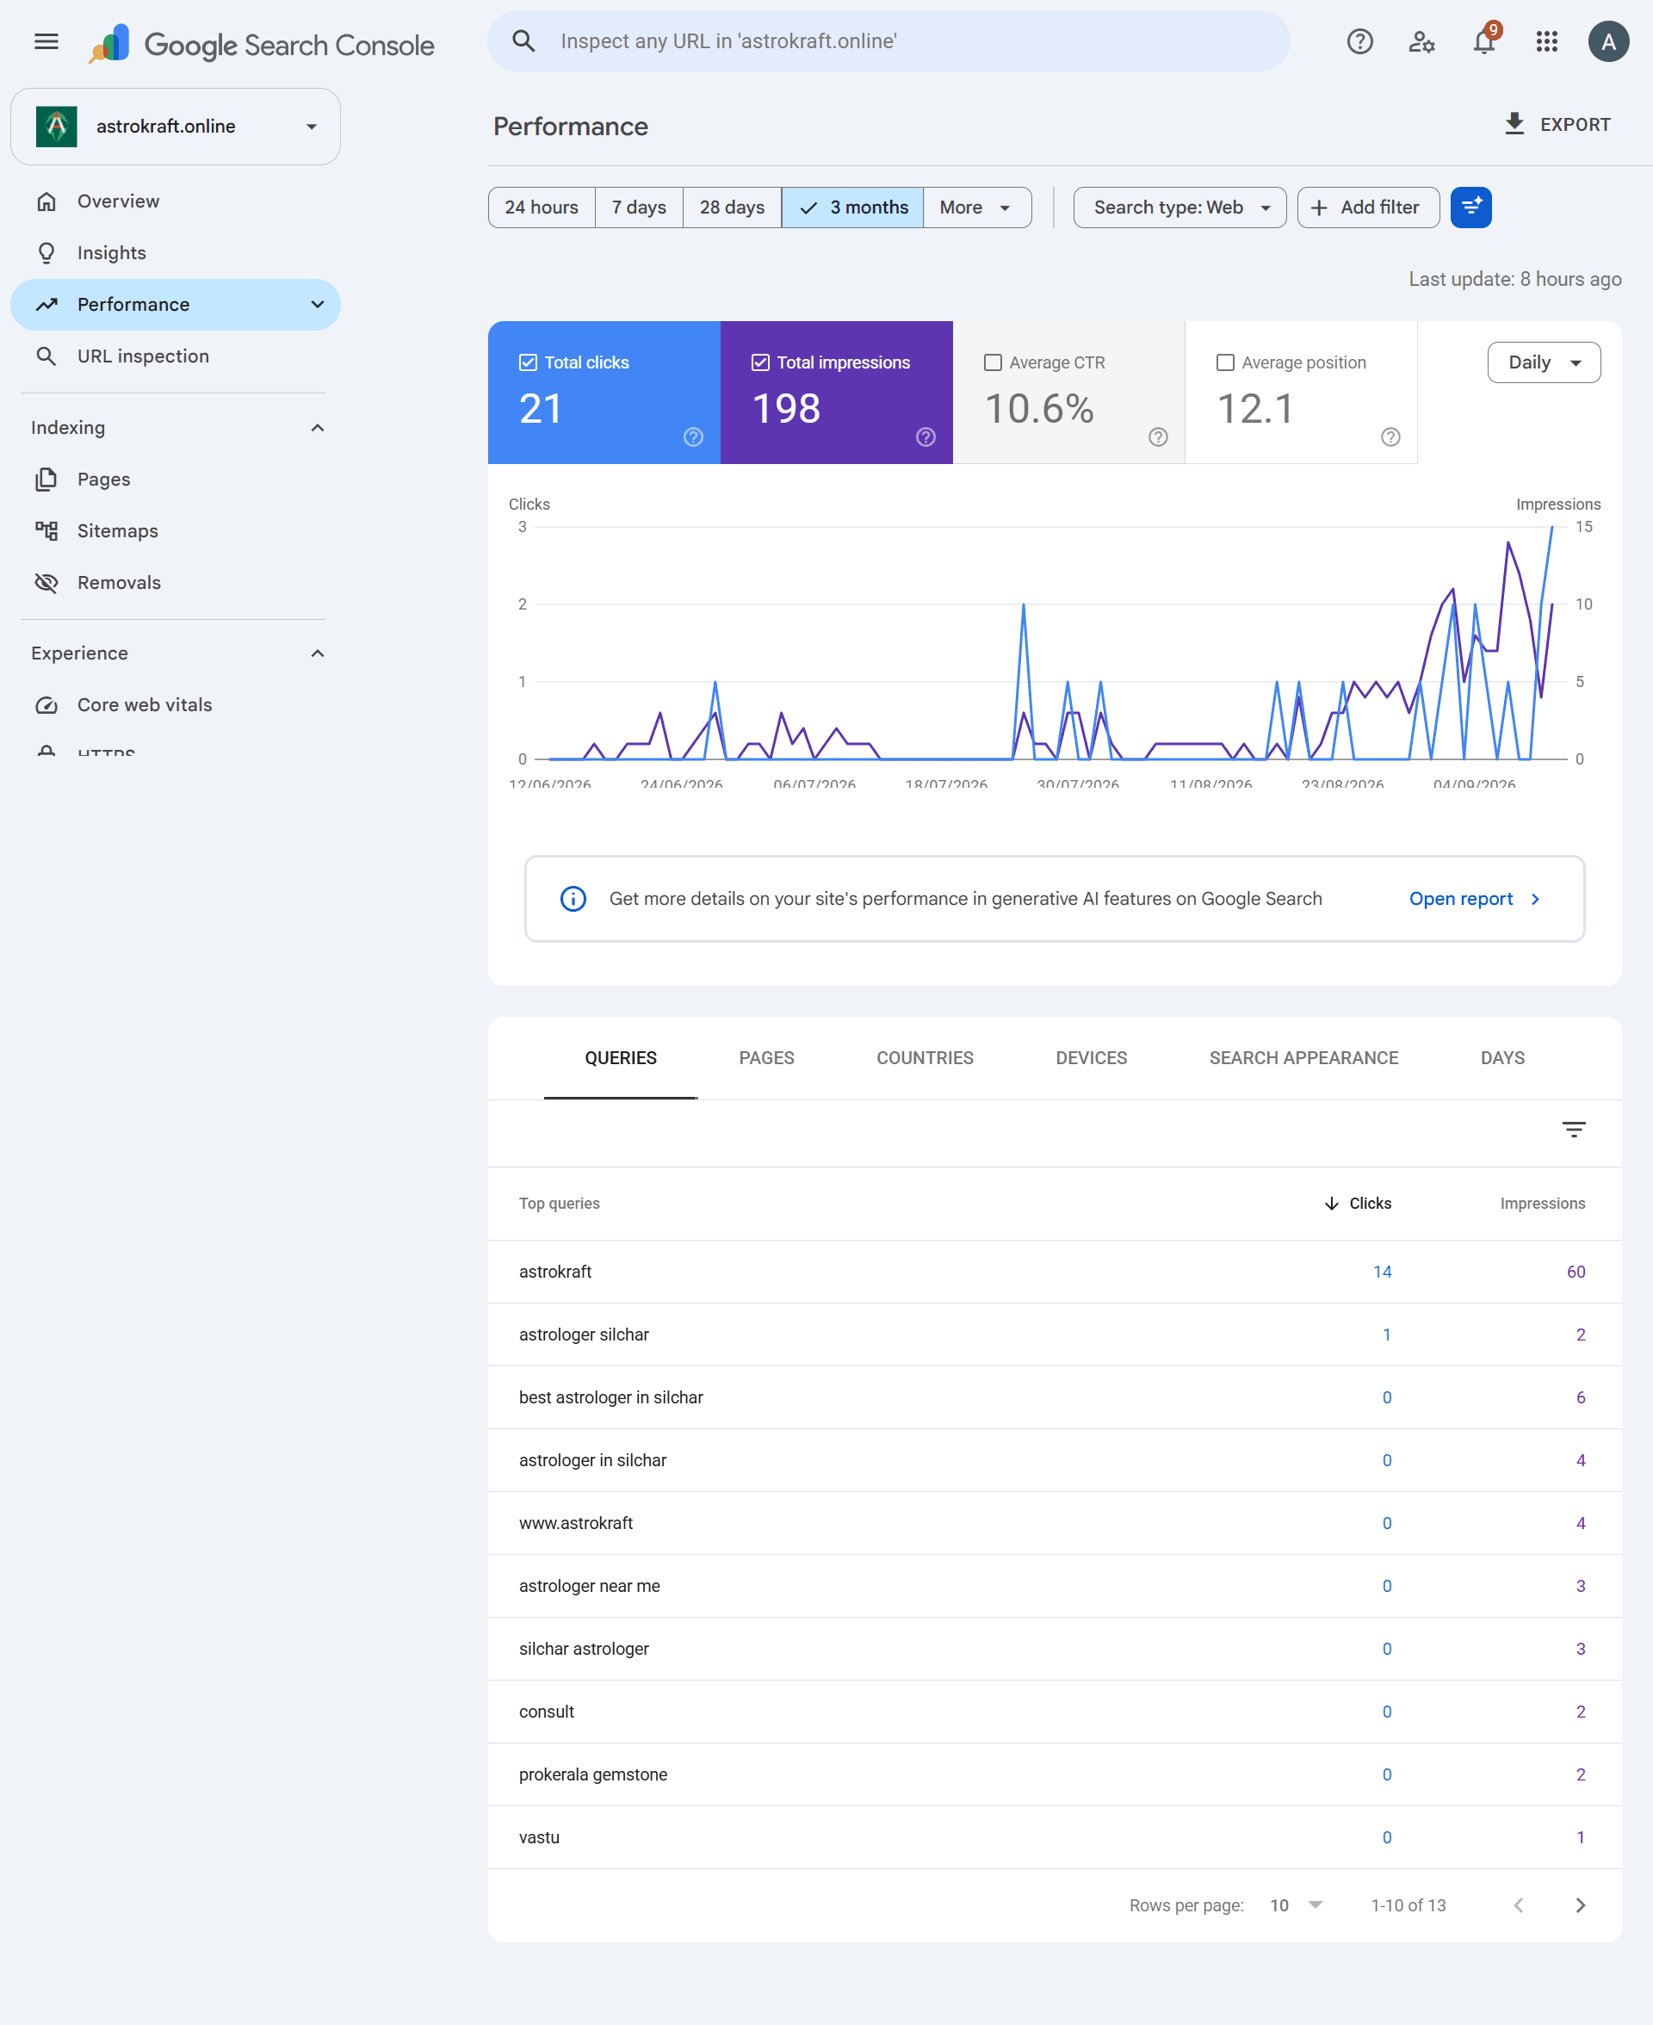Image resolution: width=1653 pixels, height=2025 pixels.
Task: Click the EXPORT button label
Action: click(x=1575, y=125)
